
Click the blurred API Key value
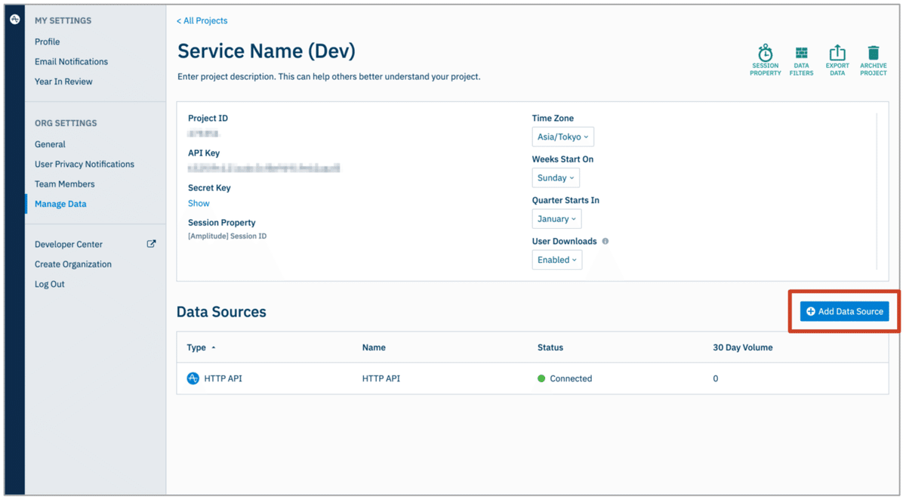click(x=264, y=168)
